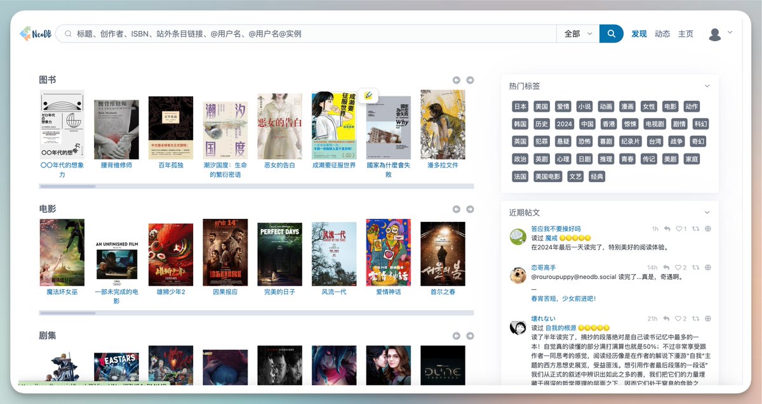Screen dimensions: 762x404
Task: Reply to 答应我不要操好吗's post
Action: pyautogui.click(x=667, y=229)
